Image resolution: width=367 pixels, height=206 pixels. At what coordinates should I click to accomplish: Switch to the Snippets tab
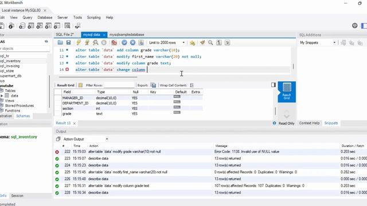tap(331, 123)
